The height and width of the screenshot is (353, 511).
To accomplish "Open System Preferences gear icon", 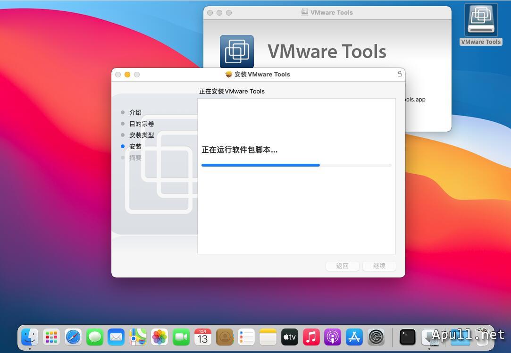I will click(x=376, y=336).
